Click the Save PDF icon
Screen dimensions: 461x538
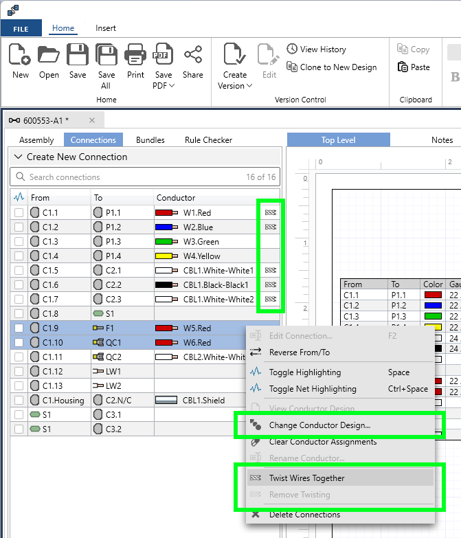click(x=163, y=54)
